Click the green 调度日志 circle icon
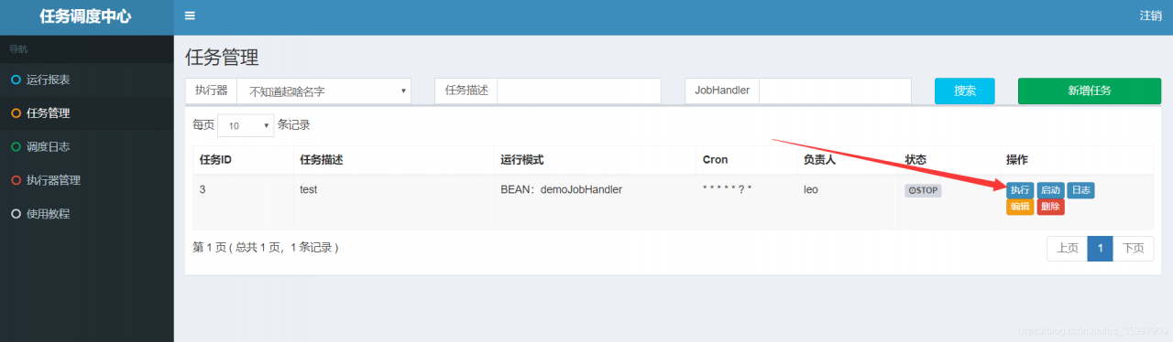1173x342 pixels. [15, 146]
